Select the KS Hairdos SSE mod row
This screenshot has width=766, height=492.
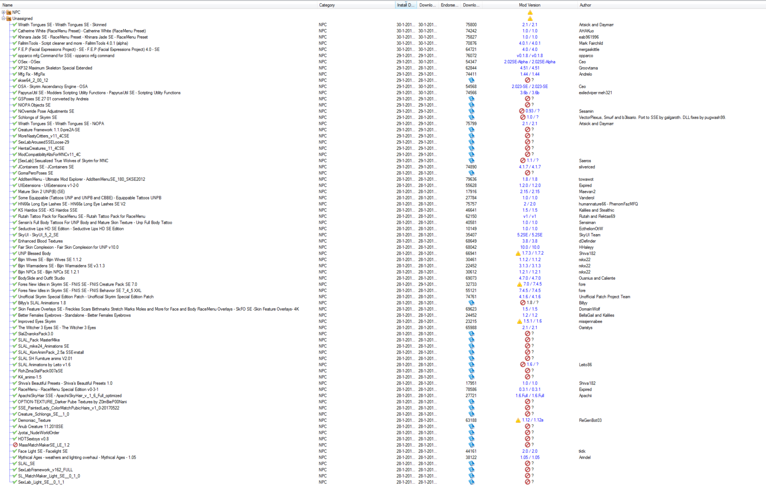coord(383,210)
